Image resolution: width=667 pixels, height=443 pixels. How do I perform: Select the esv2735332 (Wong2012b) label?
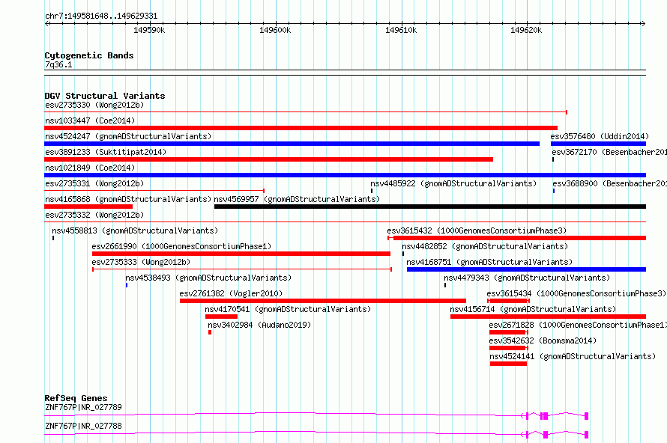click(94, 215)
